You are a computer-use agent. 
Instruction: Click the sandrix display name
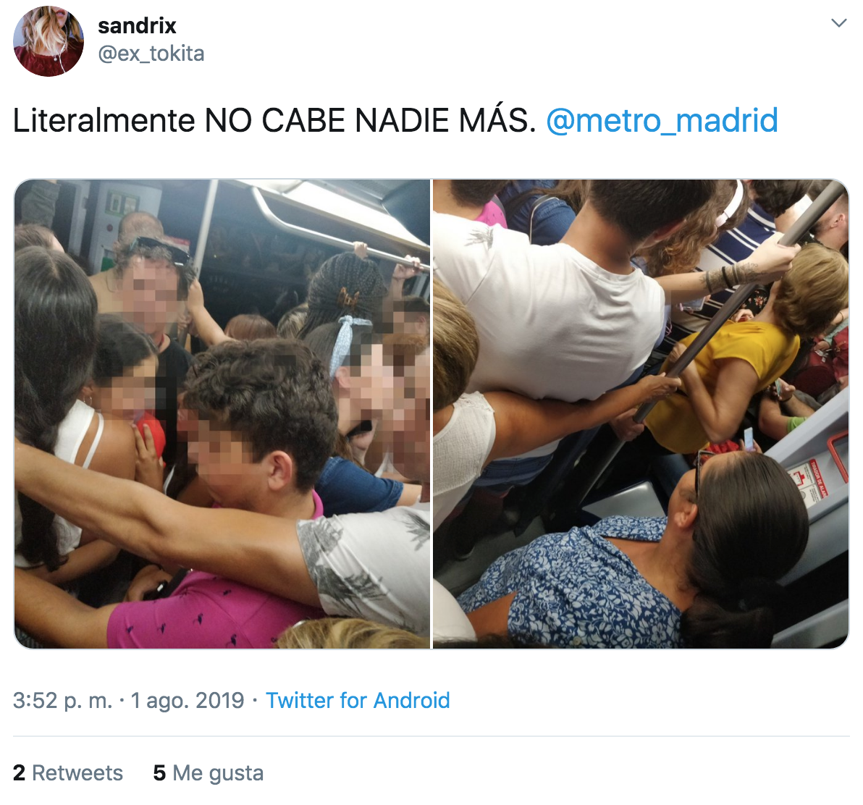(137, 26)
